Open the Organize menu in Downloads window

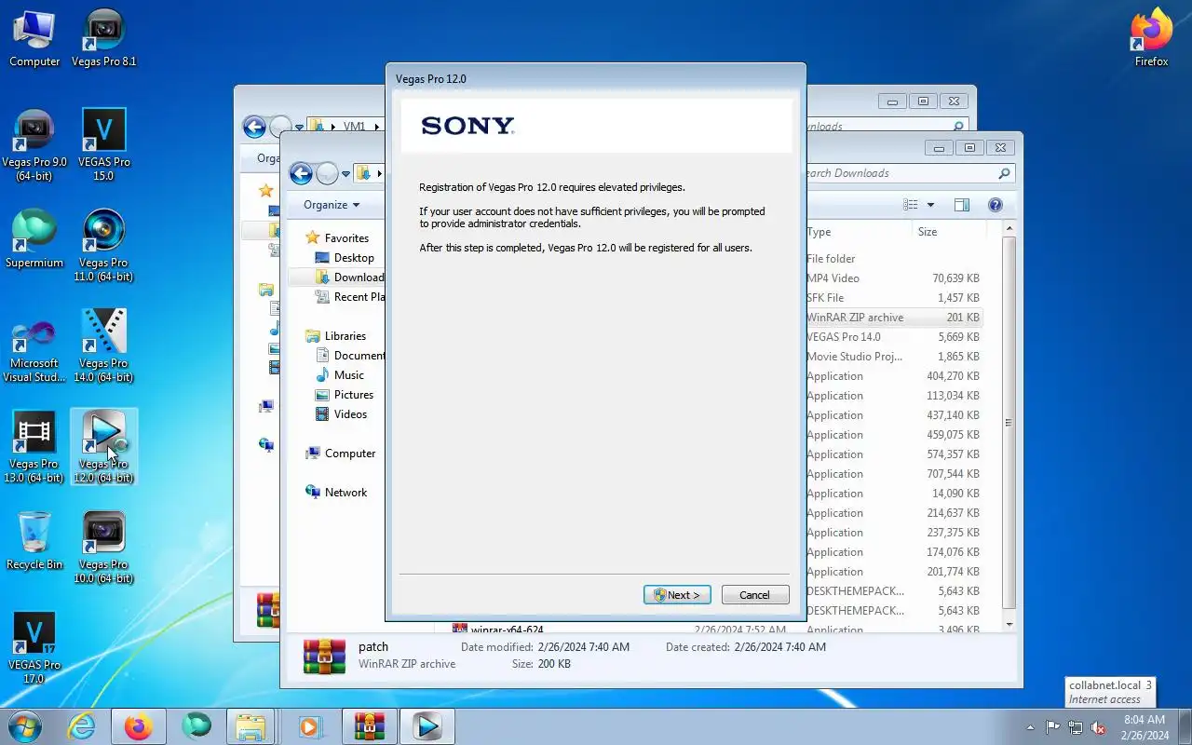click(332, 205)
